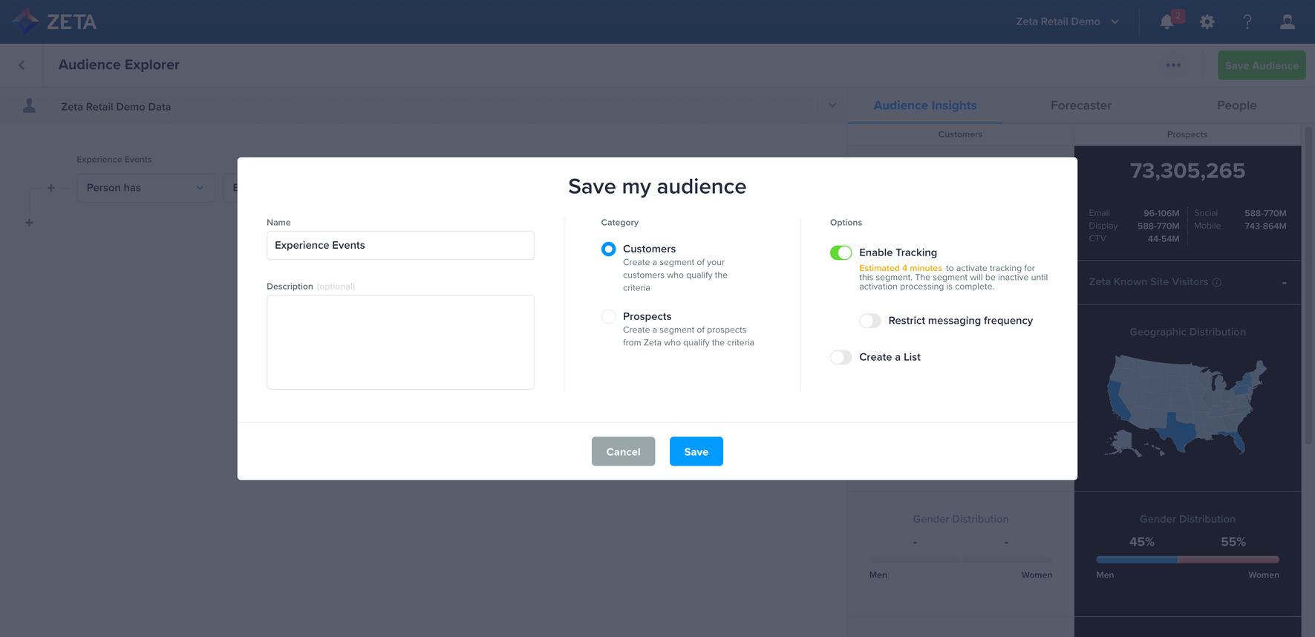Open the notifications bell
The width and height of the screenshot is (1315, 637).
[x=1166, y=22]
